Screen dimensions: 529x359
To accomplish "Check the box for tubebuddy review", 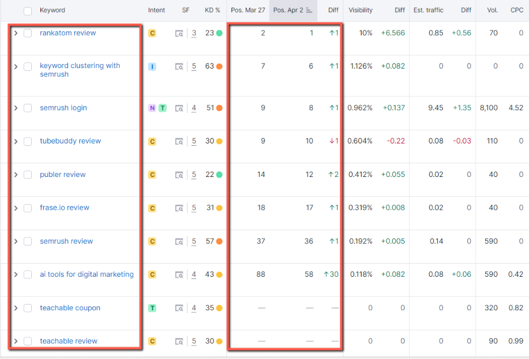I will [x=28, y=141].
